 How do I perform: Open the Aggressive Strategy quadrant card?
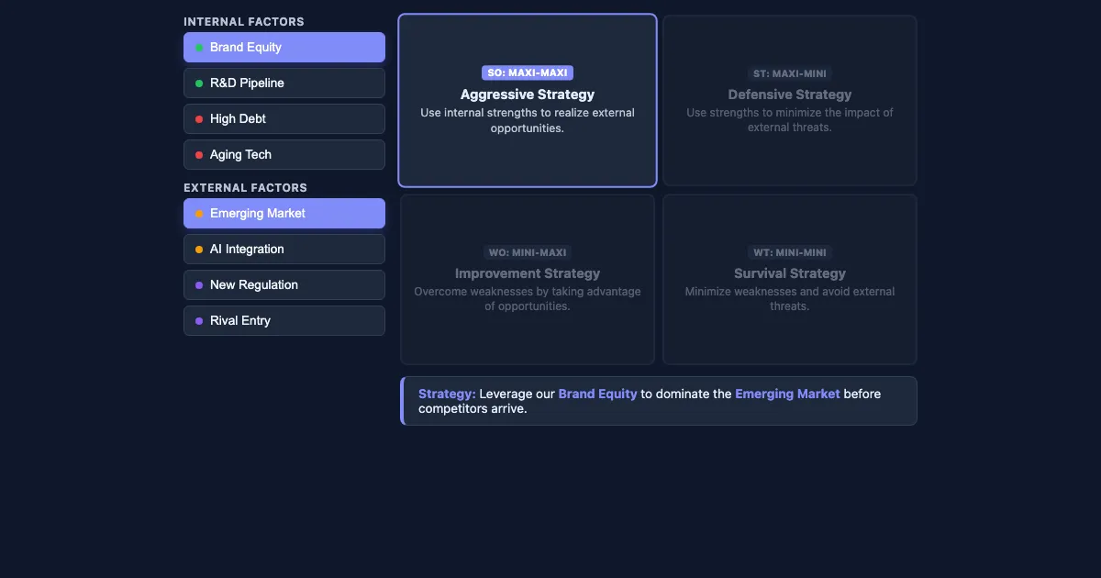(528, 100)
